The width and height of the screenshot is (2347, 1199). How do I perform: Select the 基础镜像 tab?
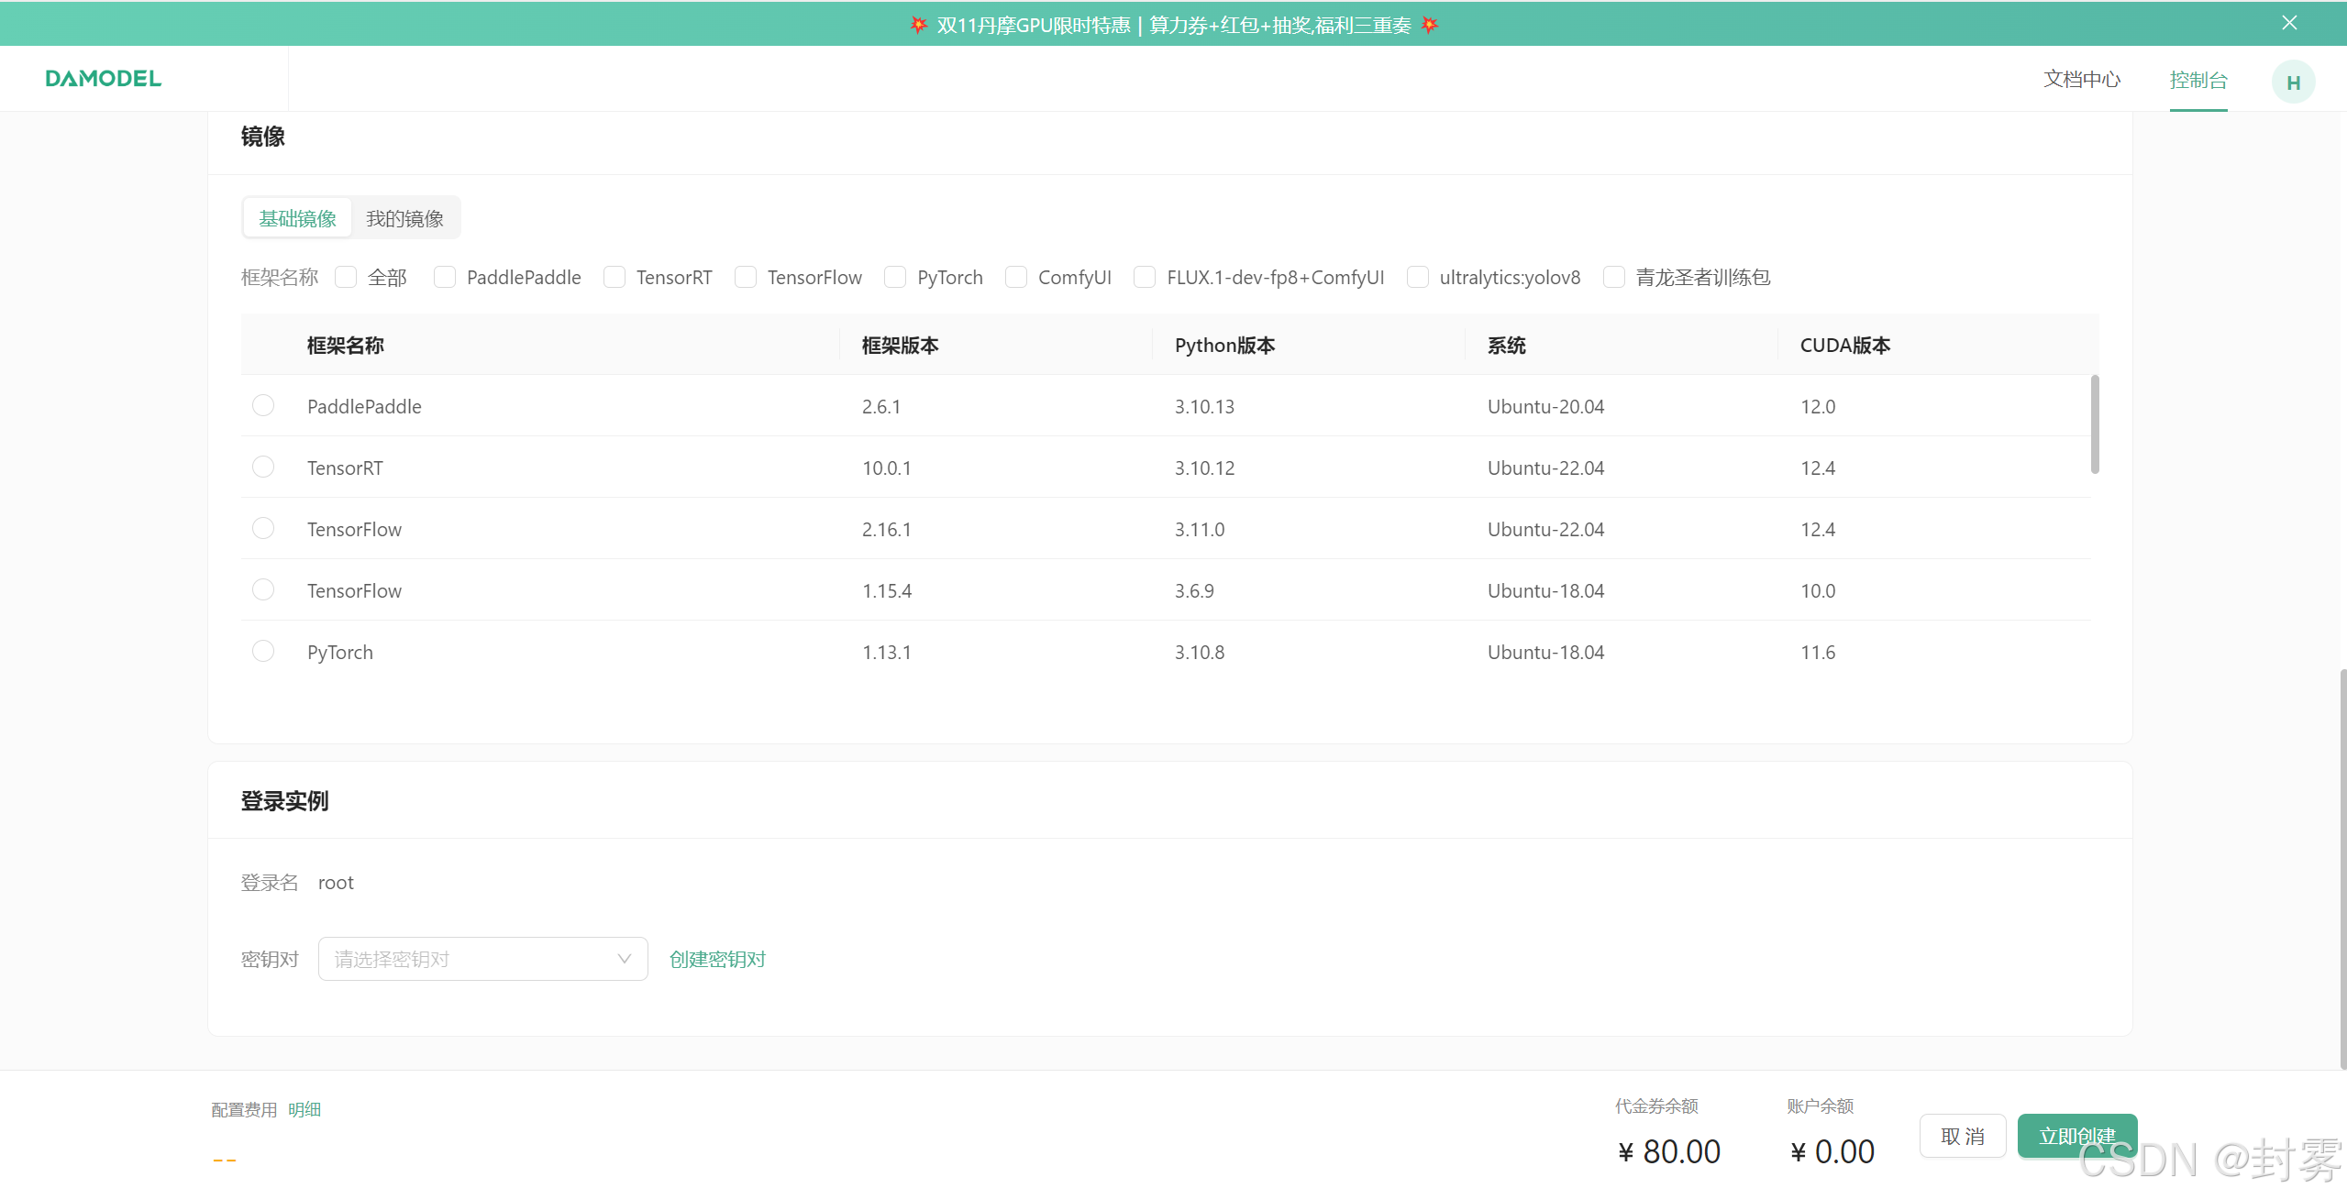(297, 218)
